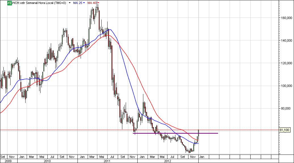Click the 120,000 price axis label
The height and width of the screenshot is (163, 294).
(x=286, y=63)
